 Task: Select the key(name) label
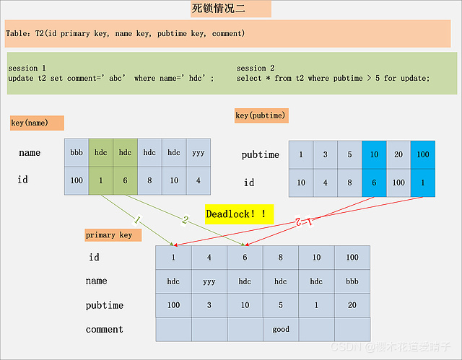tap(37, 123)
